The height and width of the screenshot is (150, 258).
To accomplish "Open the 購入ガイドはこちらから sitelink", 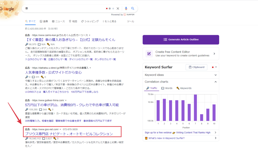I will point(56,92).
